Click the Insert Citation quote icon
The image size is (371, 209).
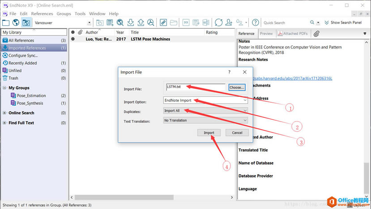(186, 23)
